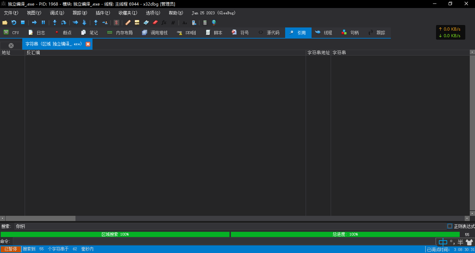
Task: Click the step into icon
Action: (55, 23)
